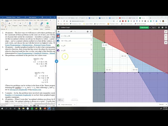Open the Apps bookmark
The height and width of the screenshot is (126, 168).
pyautogui.click(x=60, y=24)
